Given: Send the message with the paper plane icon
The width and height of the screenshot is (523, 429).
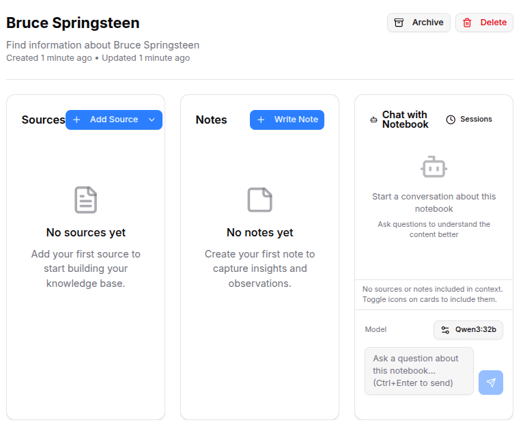Looking at the screenshot, I should [491, 383].
